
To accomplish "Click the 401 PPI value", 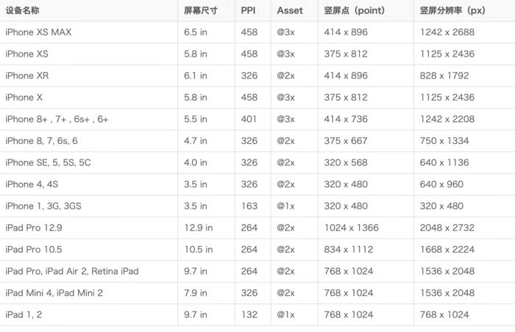I will pos(249,119).
